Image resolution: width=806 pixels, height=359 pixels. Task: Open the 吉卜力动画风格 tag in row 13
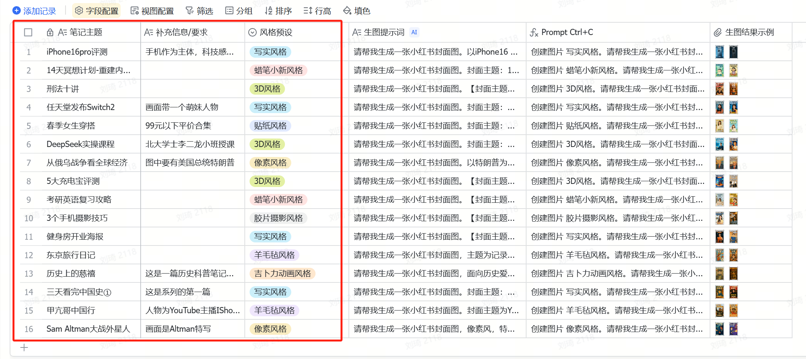click(x=282, y=274)
